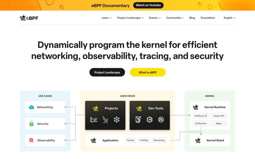255x159 pixels.
Task: Click the red Observability magnifier icon
Action: pos(32,140)
